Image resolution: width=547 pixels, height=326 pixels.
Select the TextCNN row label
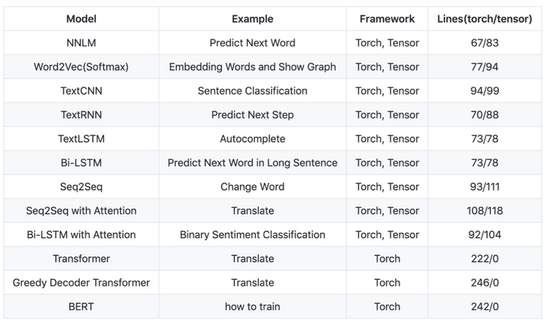click(81, 91)
